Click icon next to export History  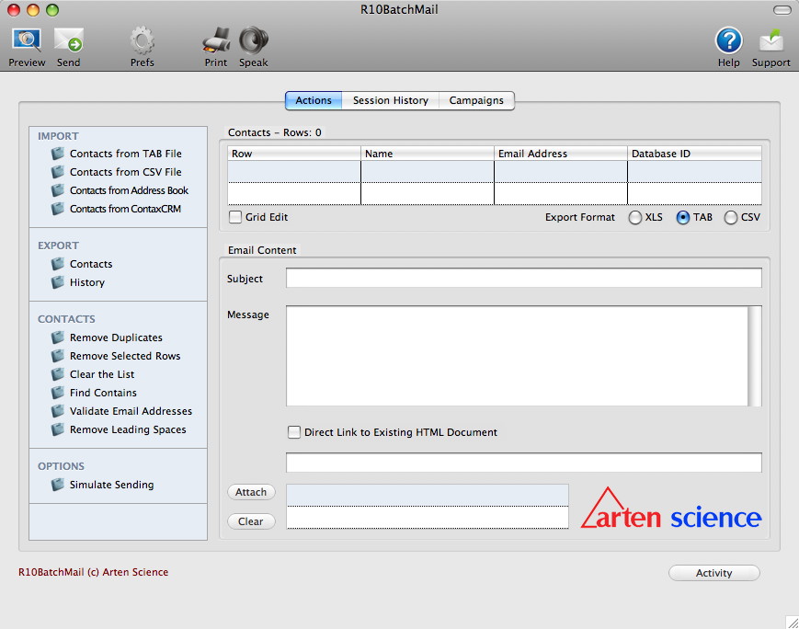tap(58, 282)
